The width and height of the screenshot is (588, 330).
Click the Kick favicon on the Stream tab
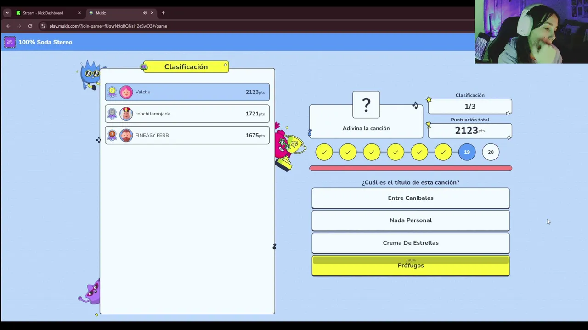click(x=18, y=13)
